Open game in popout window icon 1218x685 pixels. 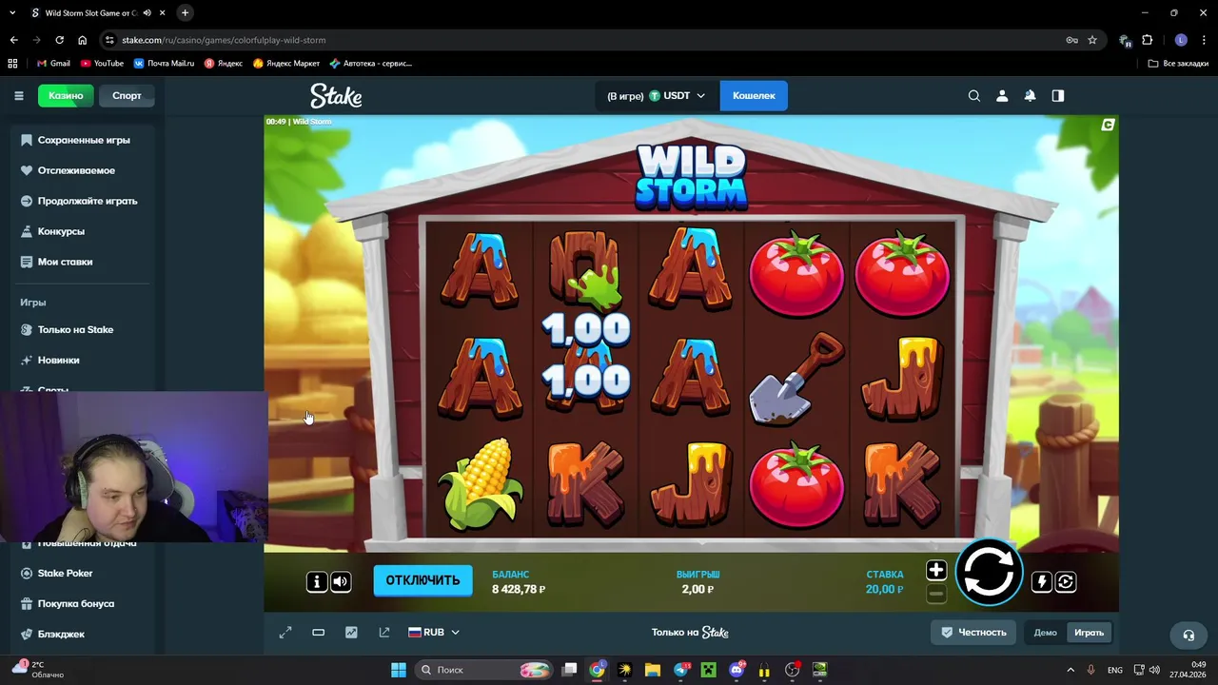[384, 633]
